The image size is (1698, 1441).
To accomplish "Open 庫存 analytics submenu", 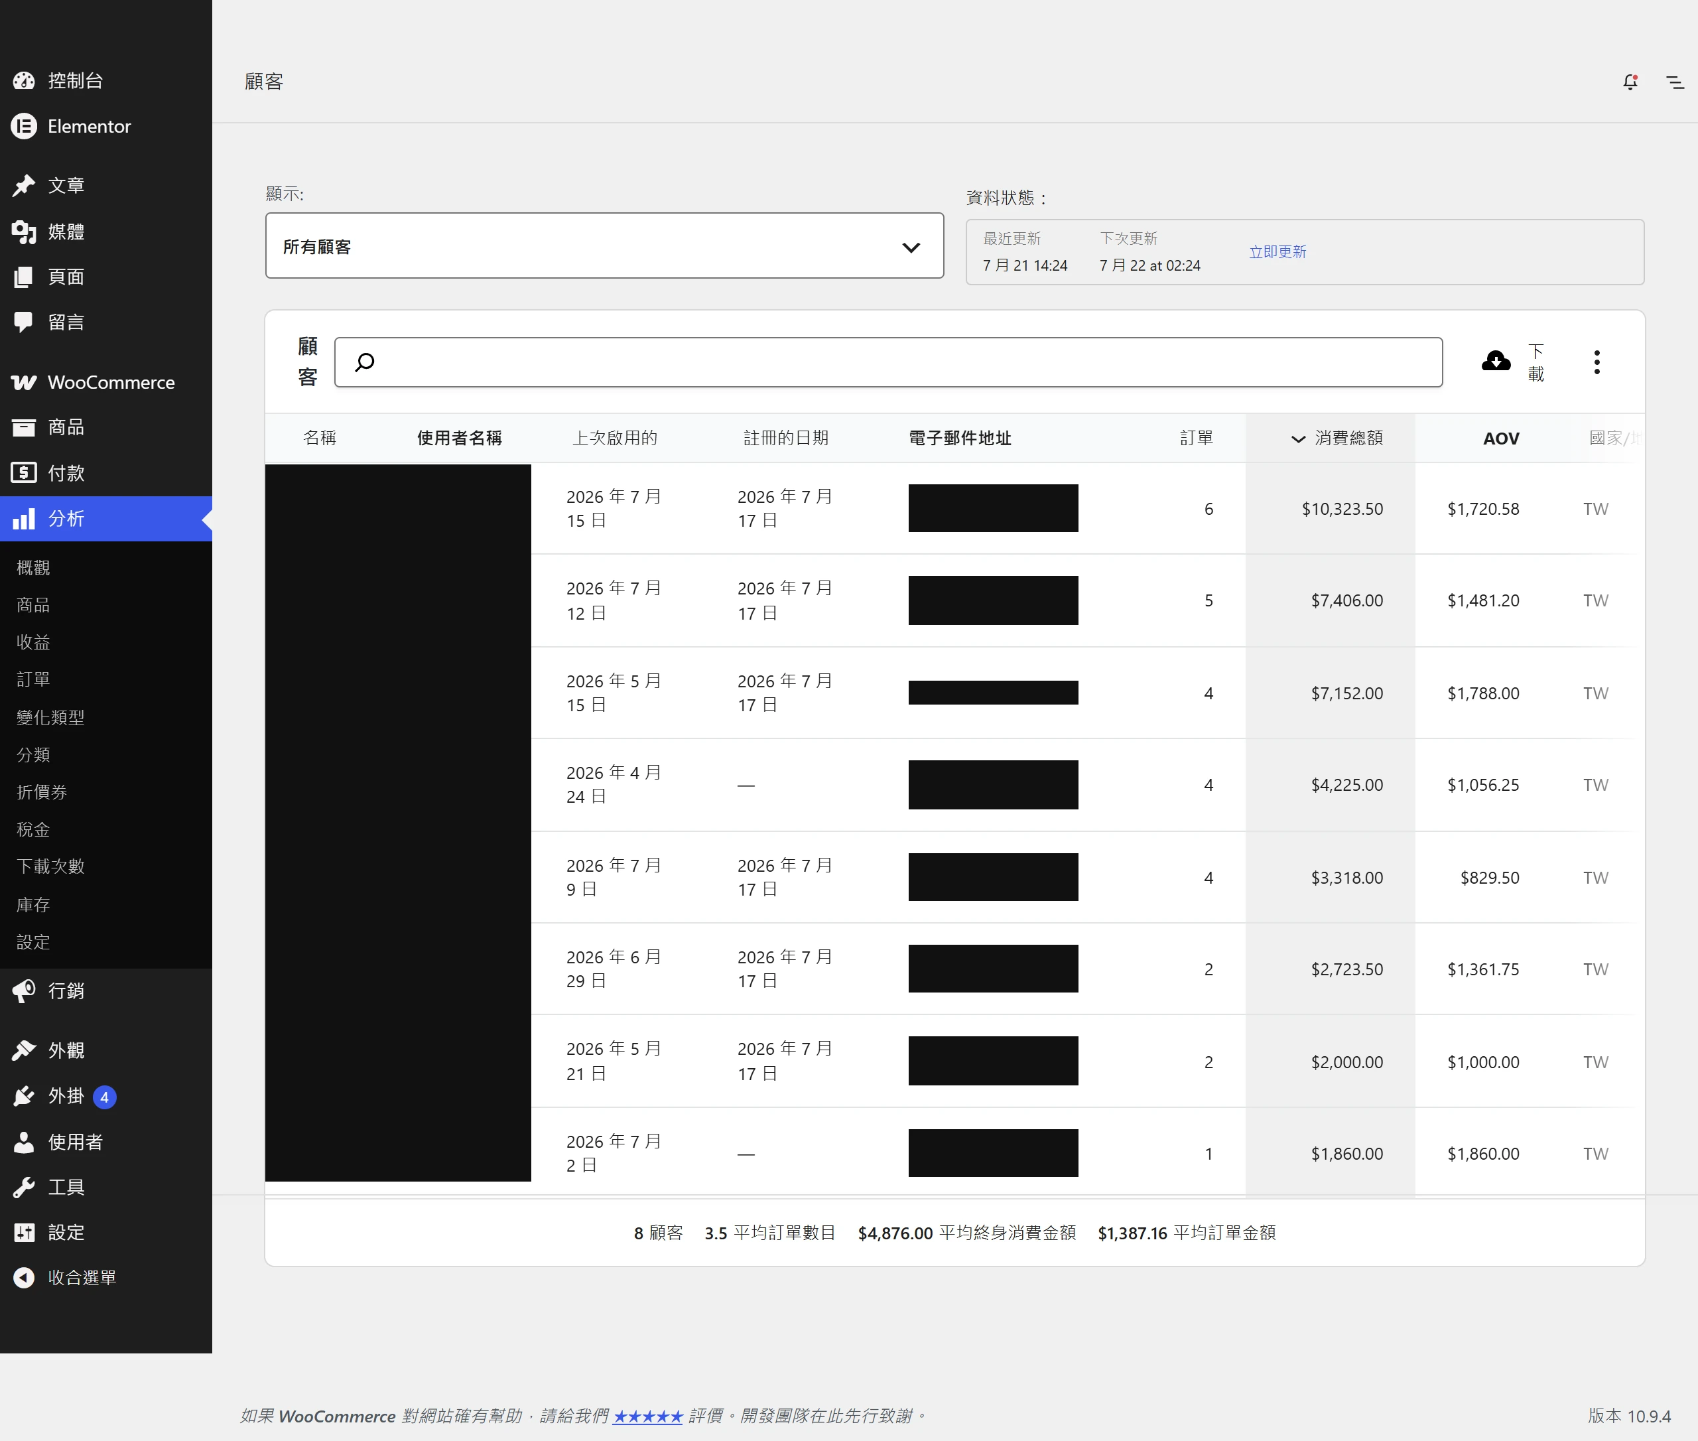I will [x=33, y=904].
